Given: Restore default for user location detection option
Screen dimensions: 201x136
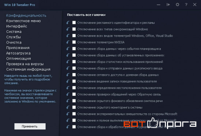Looking at the screenshot, I should pyautogui.click(x=68, y=88).
